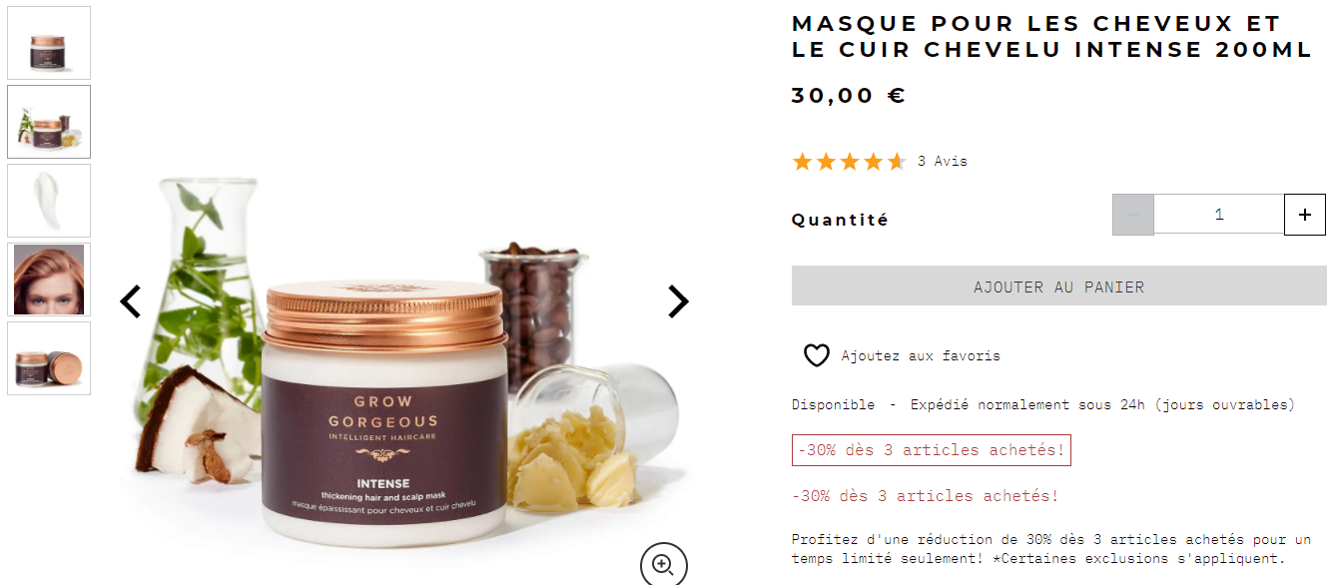Click the unboxed -30% dès 3 articles text

point(926,496)
